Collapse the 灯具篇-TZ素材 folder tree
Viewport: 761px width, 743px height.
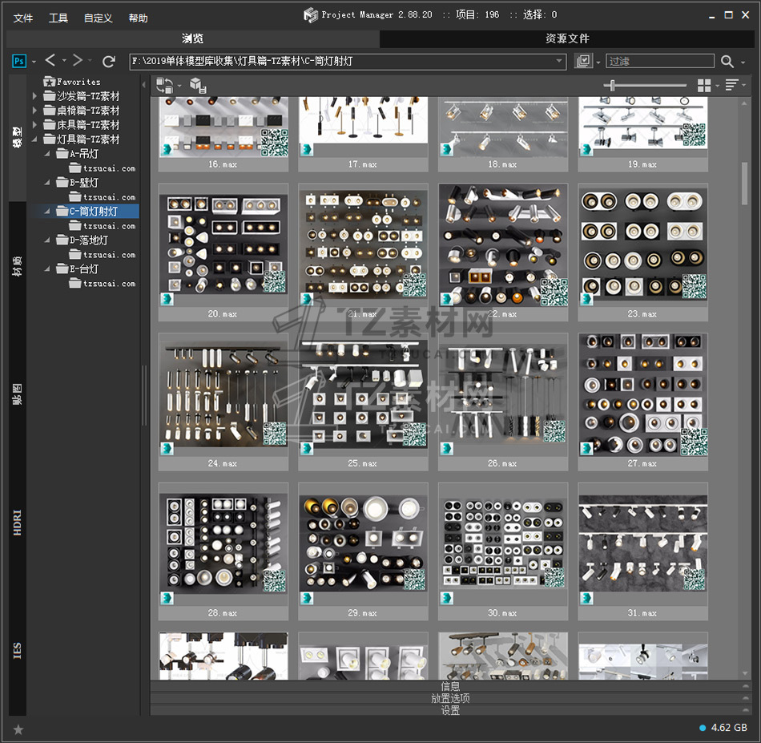pyautogui.click(x=35, y=139)
